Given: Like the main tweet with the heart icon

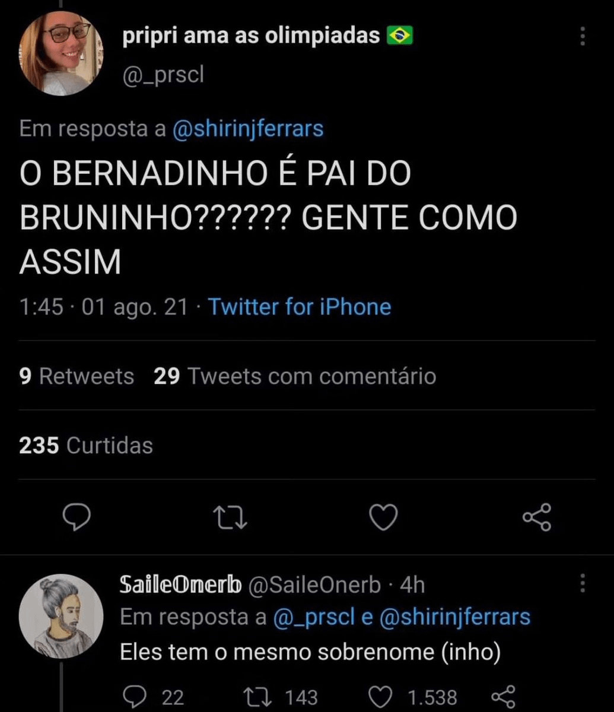Looking at the screenshot, I should point(383,517).
